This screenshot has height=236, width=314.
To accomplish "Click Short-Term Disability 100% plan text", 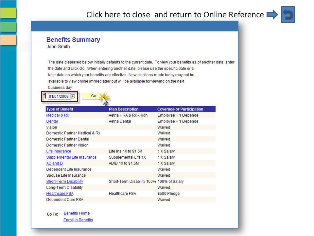I will (132, 181).
